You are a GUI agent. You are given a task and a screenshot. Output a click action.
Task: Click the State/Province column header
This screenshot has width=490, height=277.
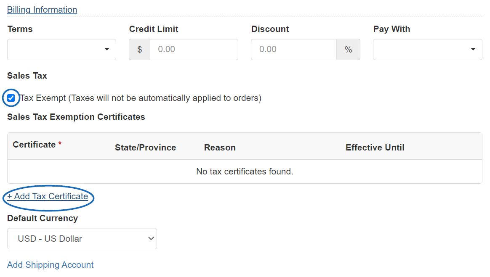[x=145, y=147]
